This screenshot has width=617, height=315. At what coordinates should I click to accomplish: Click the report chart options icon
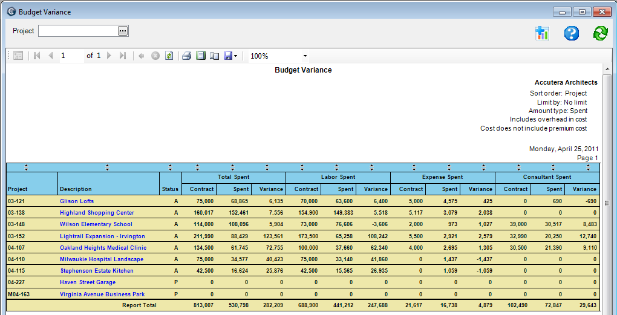pyautogui.click(x=541, y=33)
